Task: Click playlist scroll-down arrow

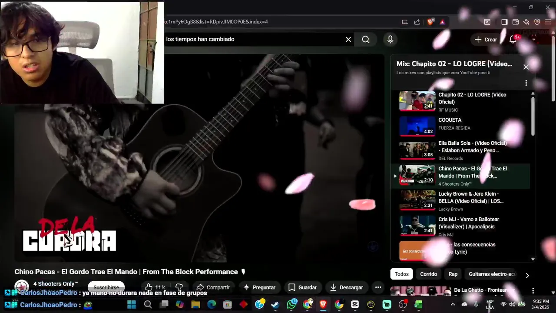Action: [533, 259]
